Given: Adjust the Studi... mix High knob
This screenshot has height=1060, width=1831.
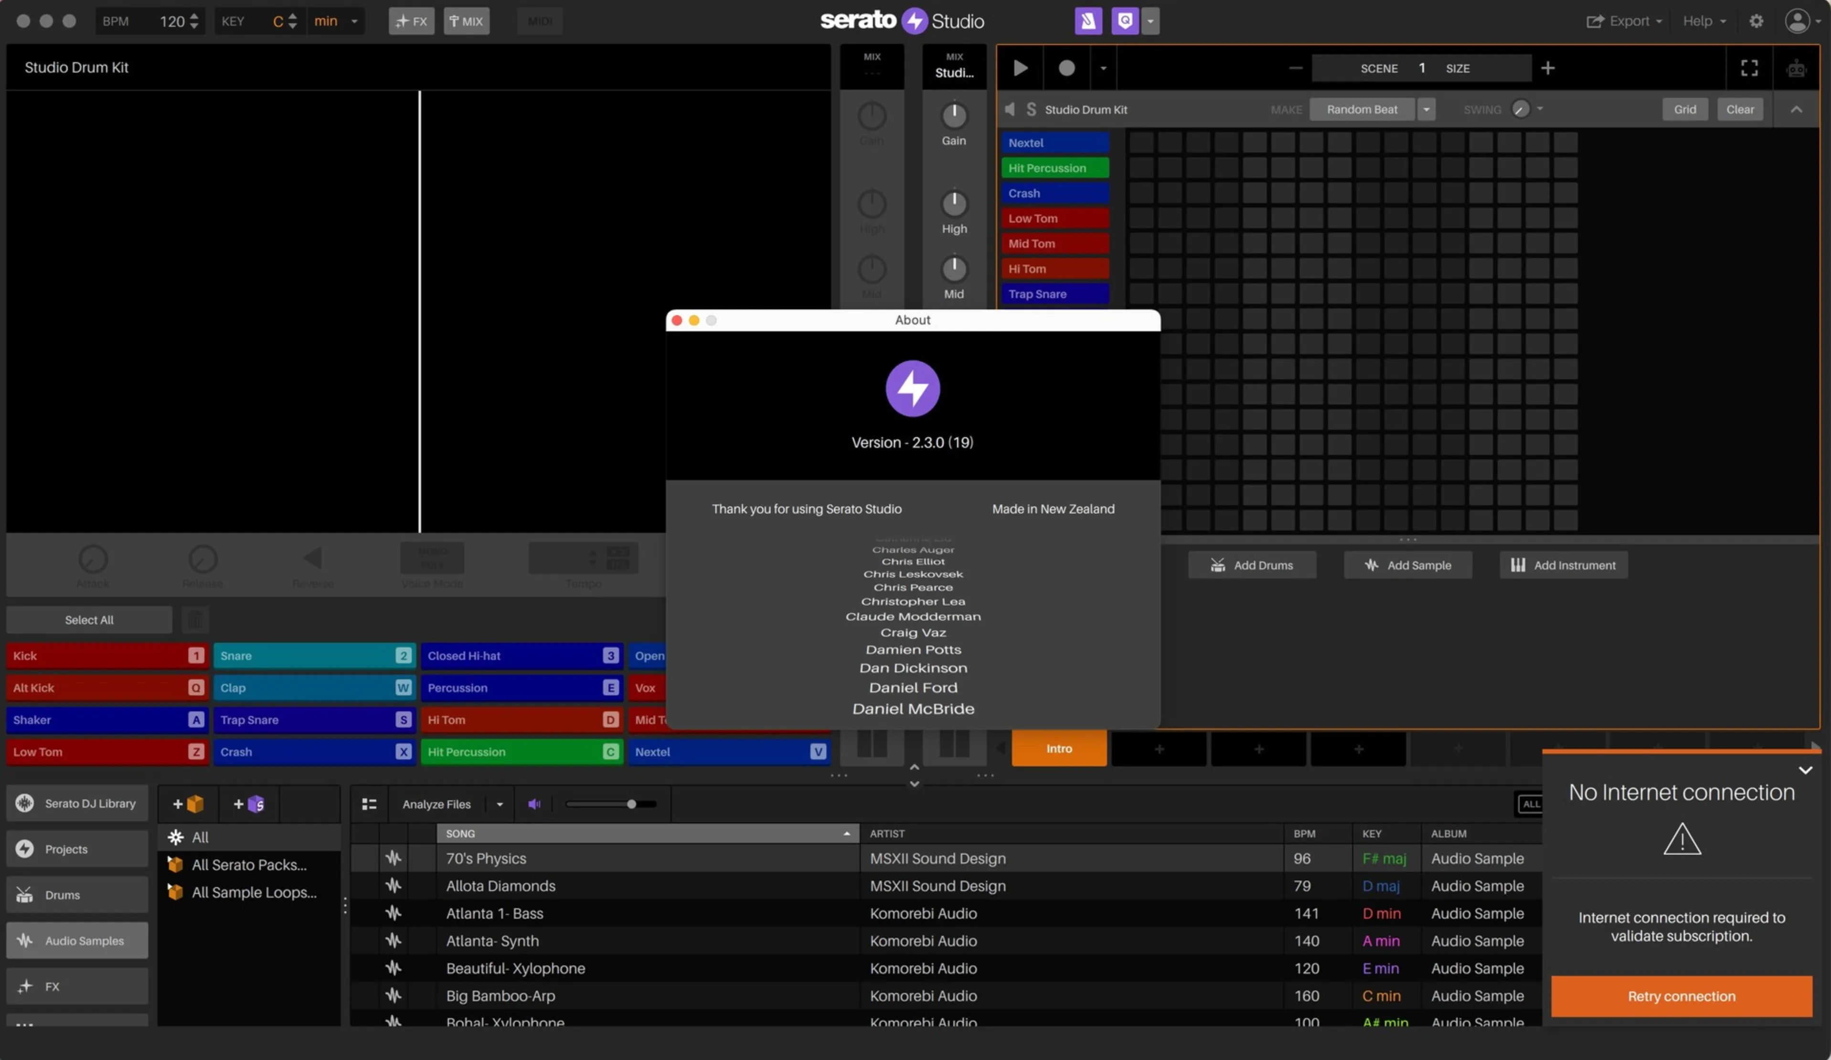Looking at the screenshot, I should (954, 203).
